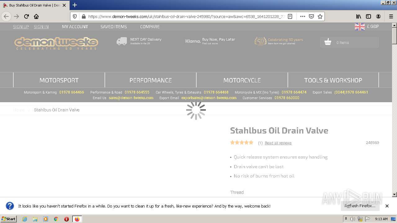Go to MY ACCOUNT
This screenshot has height=223, width=397.
tap(75, 27)
